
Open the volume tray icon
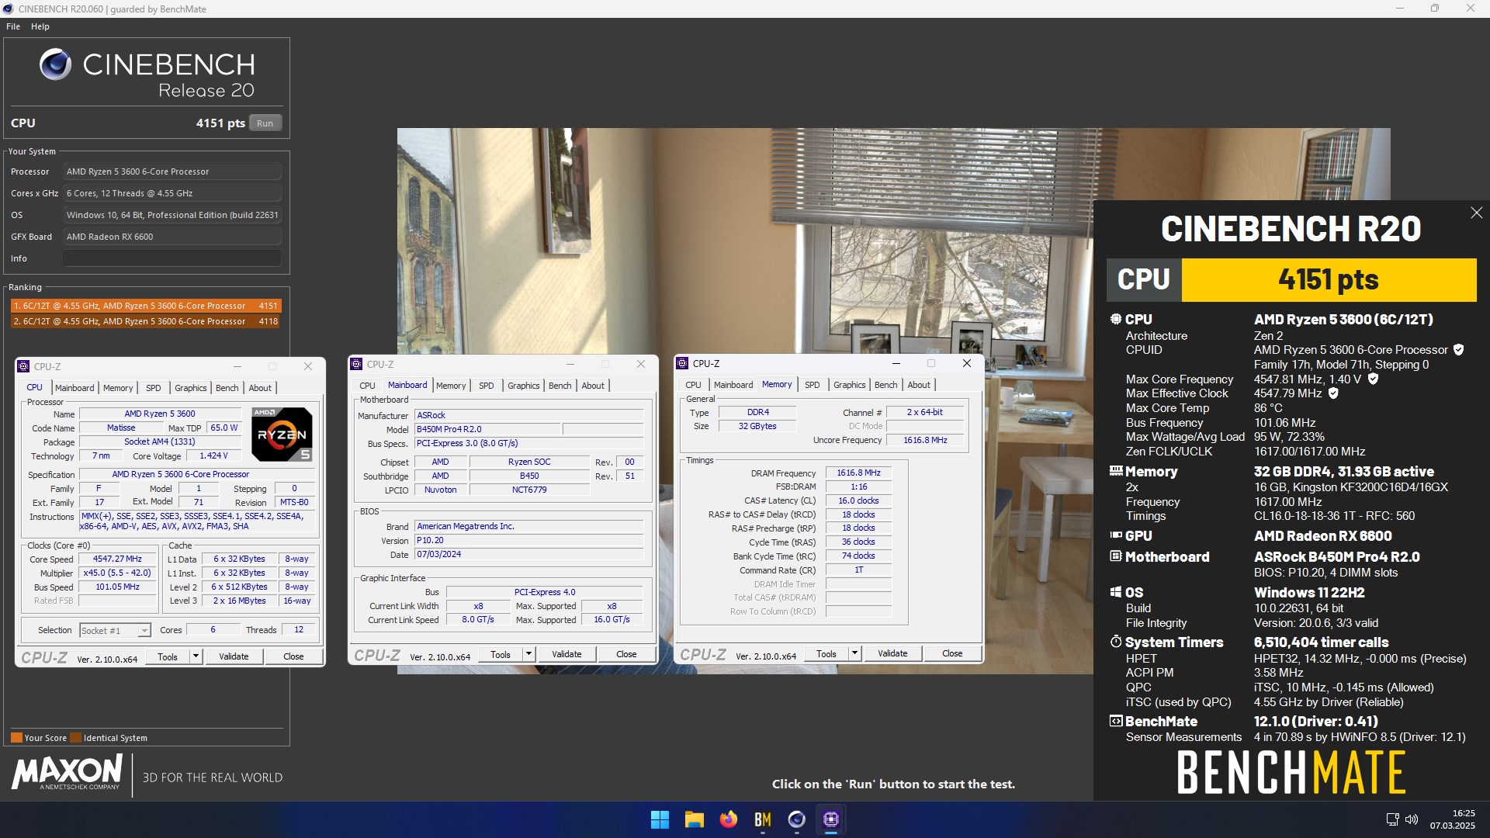tap(1412, 819)
